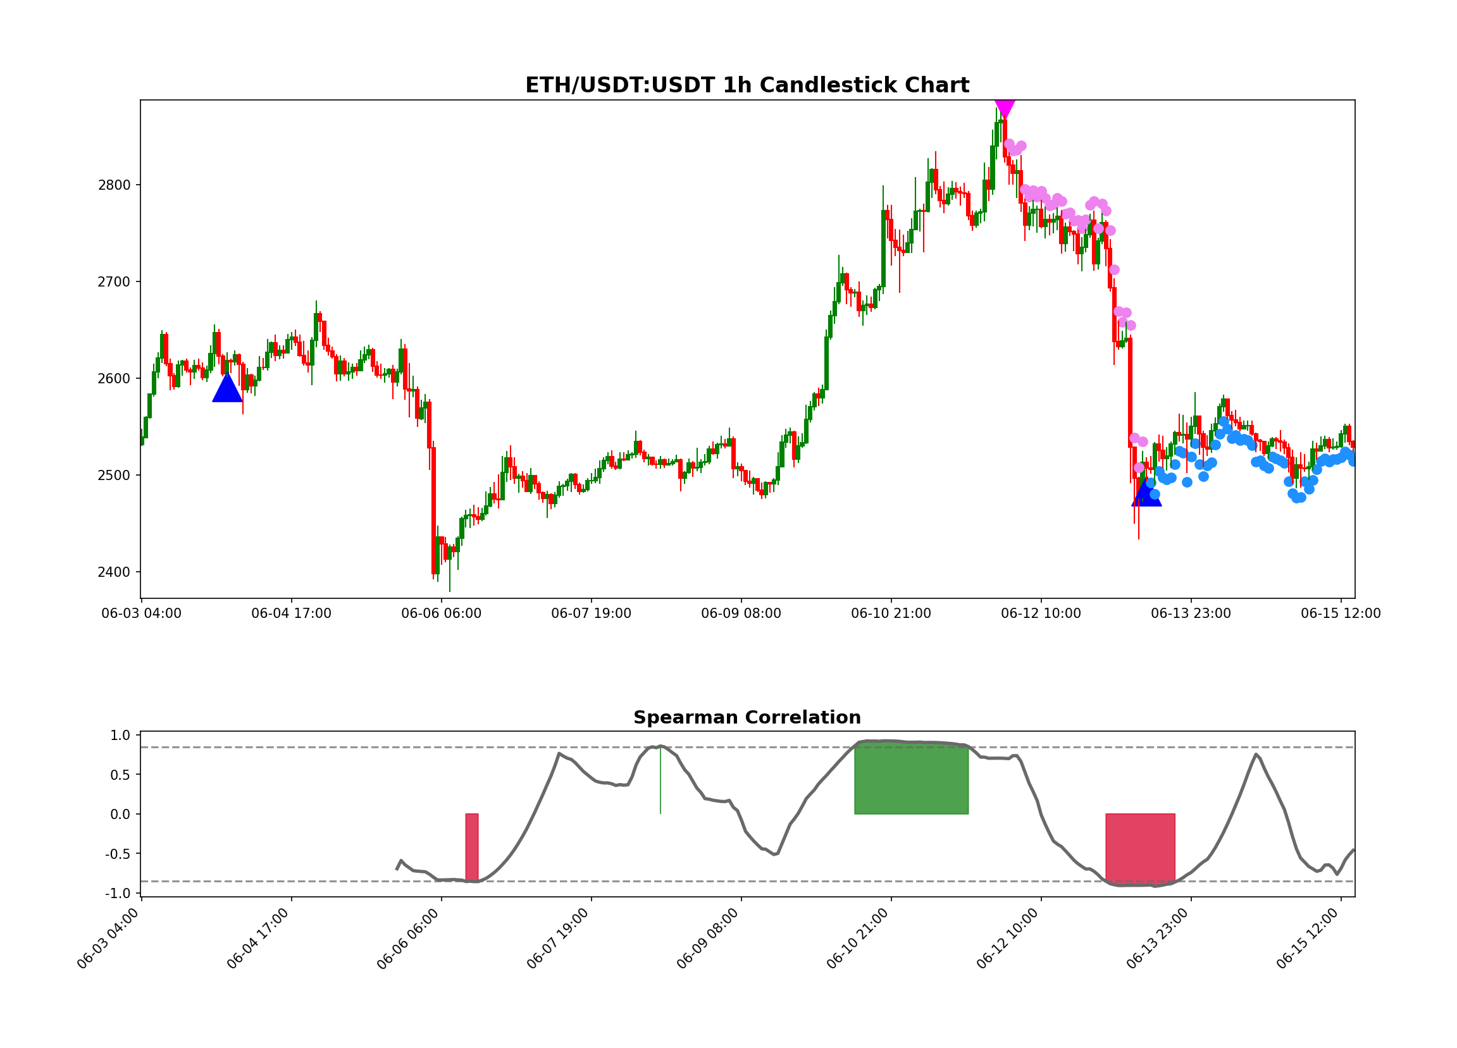1457x1048 pixels.
Task: Click the 0.5 correlation axis label
Action: point(120,775)
